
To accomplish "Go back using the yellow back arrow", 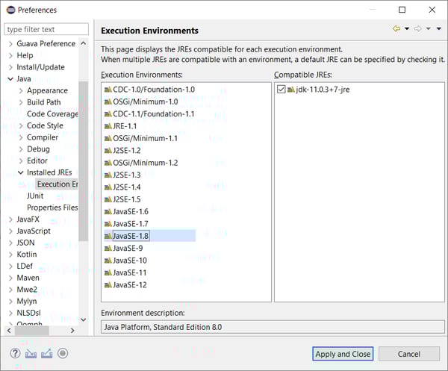I will tap(396, 29).
